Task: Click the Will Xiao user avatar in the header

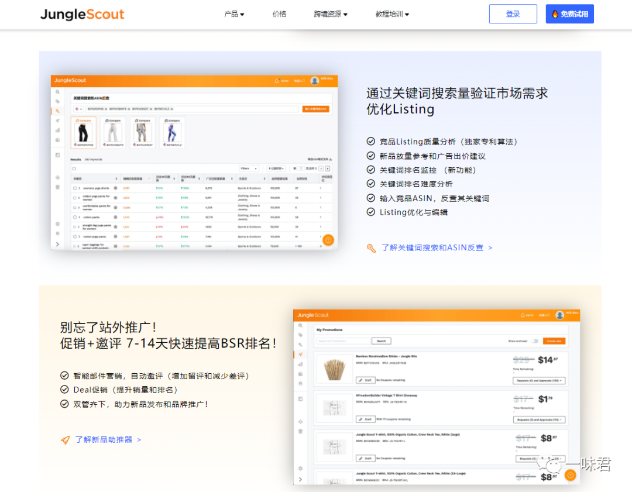Action: tap(314, 82)
